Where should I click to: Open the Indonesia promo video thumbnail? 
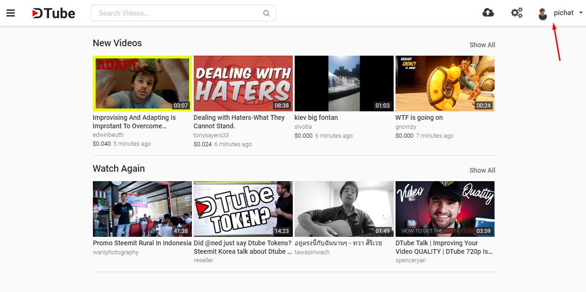[x=142, y=209]
